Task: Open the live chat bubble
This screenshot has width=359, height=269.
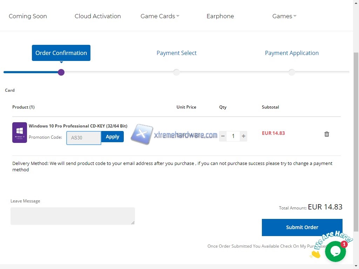Action: 335,251
